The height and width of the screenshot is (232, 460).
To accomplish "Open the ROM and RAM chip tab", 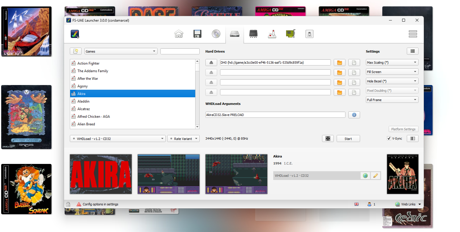I will (253, 34).
